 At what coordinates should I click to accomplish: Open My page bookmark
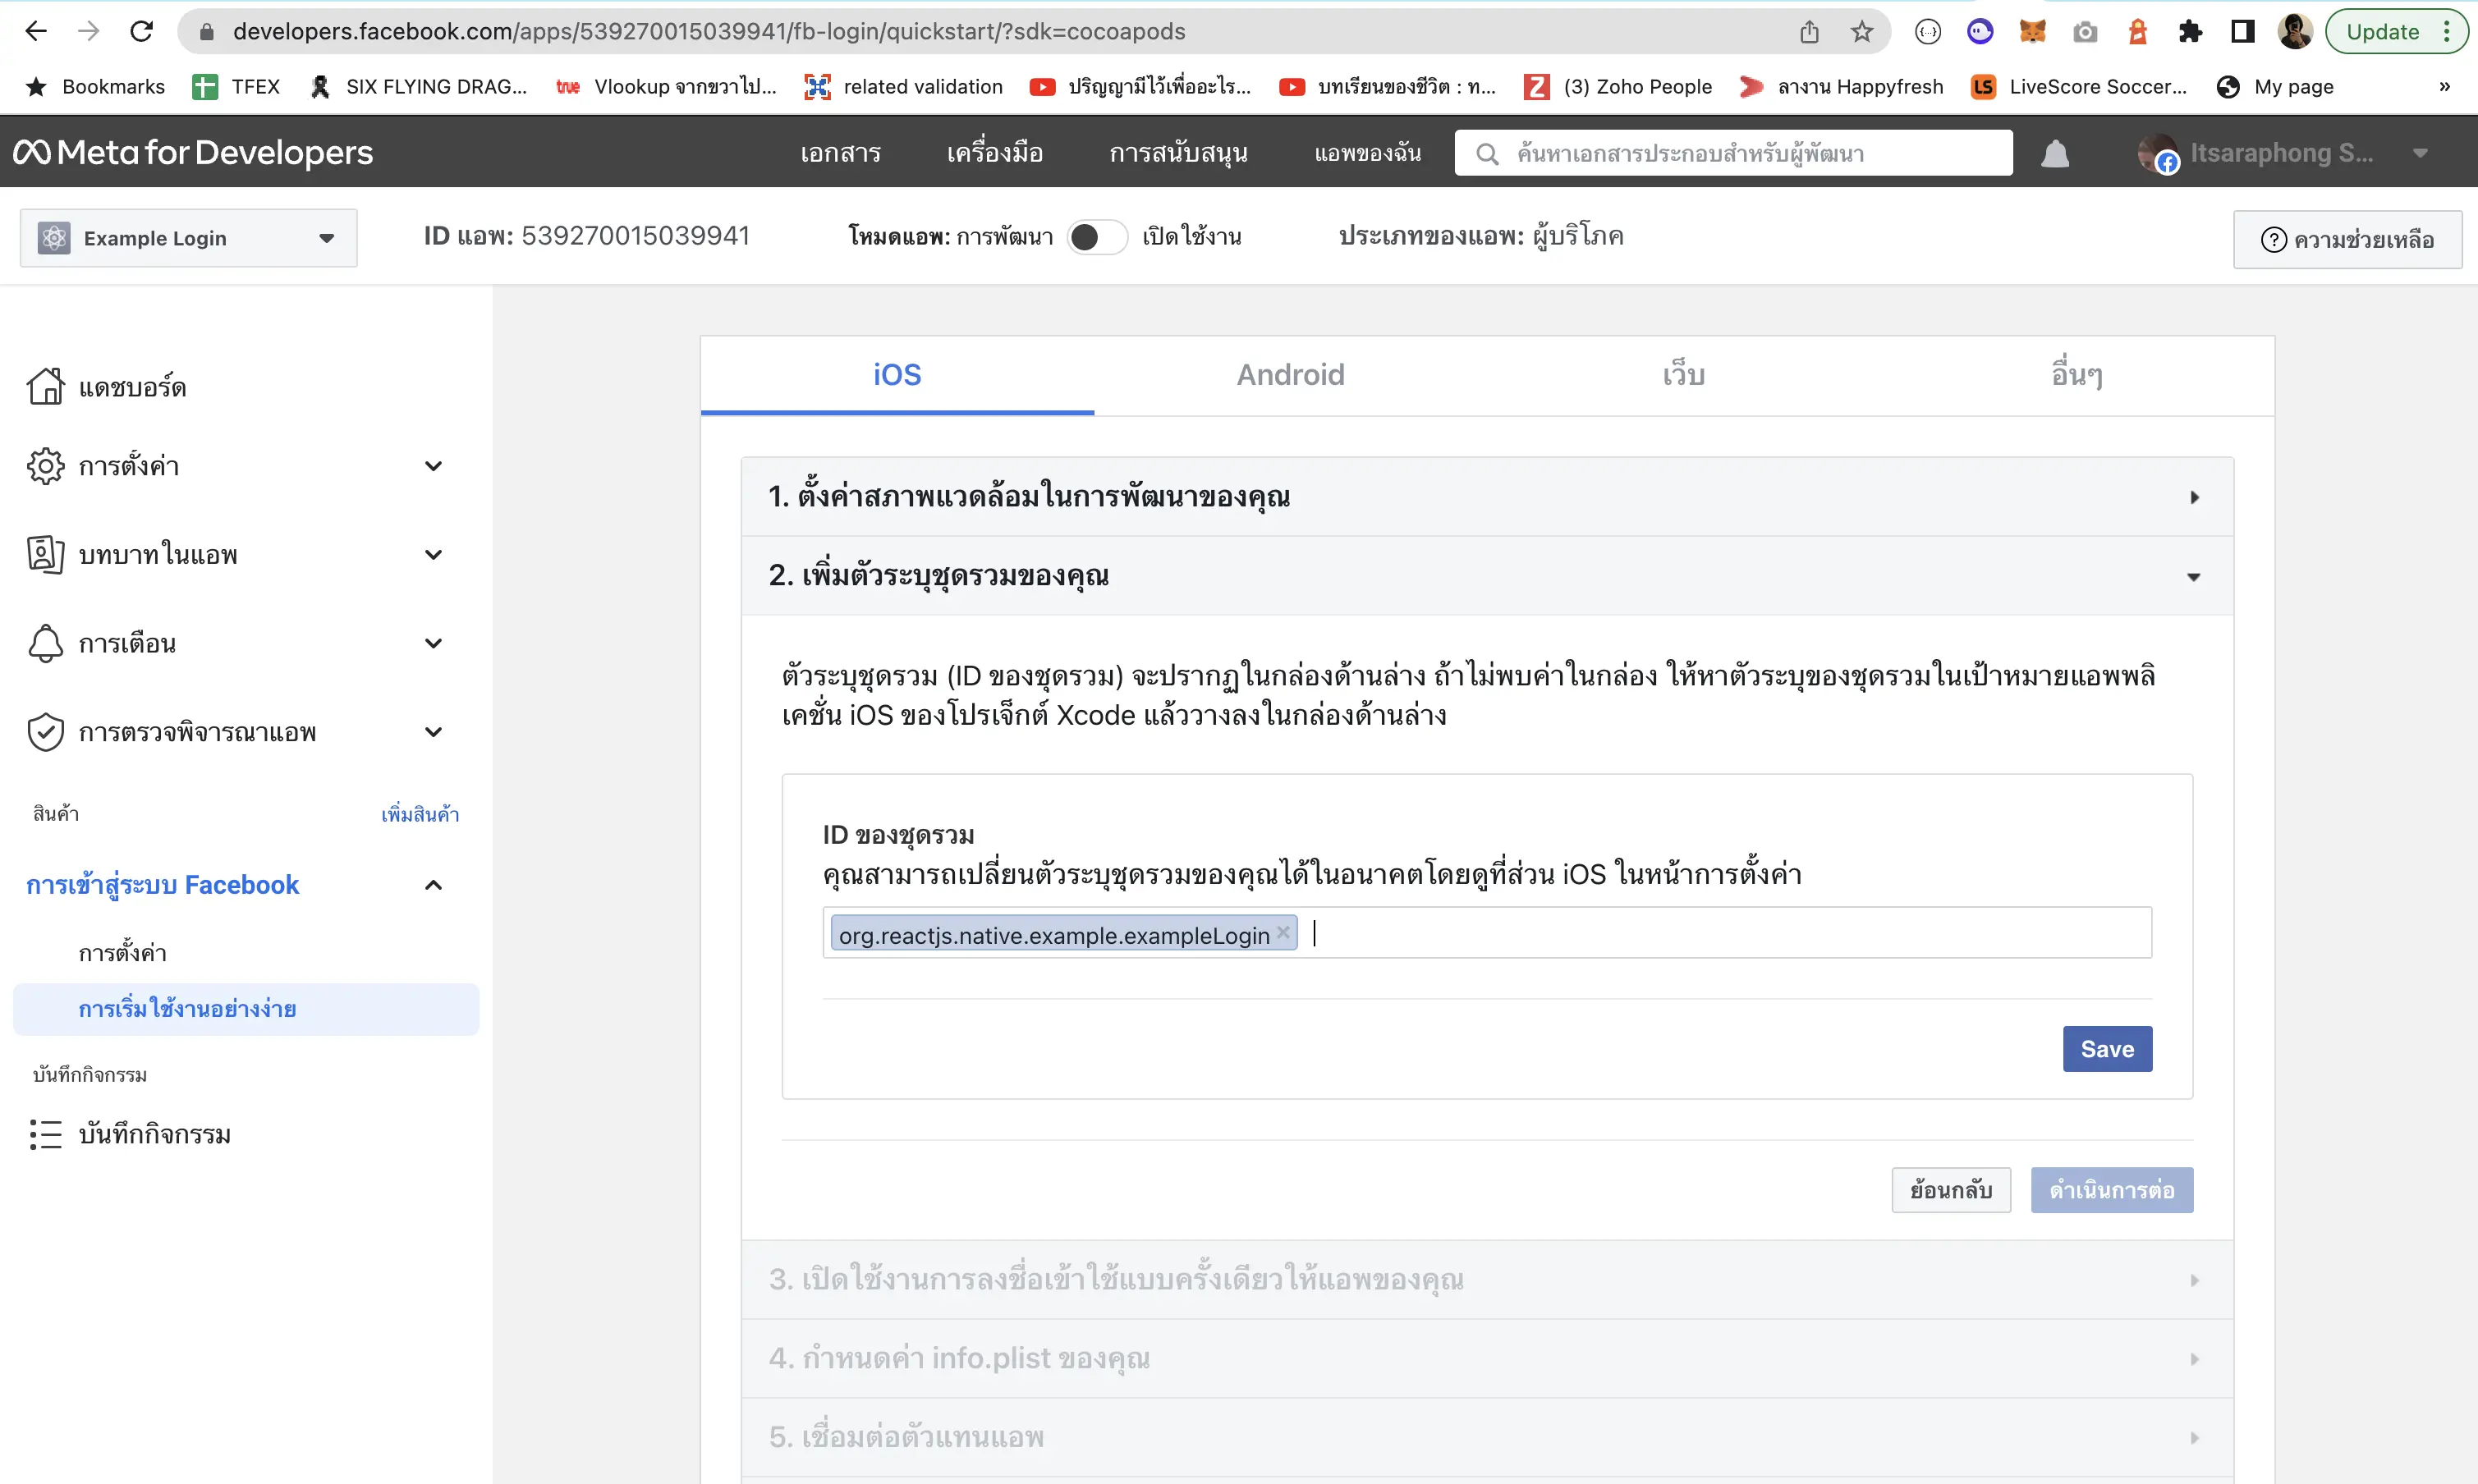click(x=2275, y=87)
